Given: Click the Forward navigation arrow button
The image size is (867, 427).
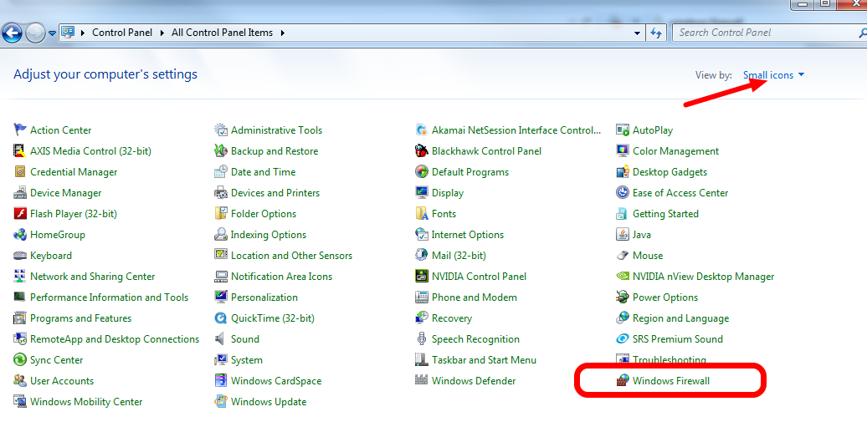Looking at the screenshot, I should pyautogui.click(x=35, y=33).
